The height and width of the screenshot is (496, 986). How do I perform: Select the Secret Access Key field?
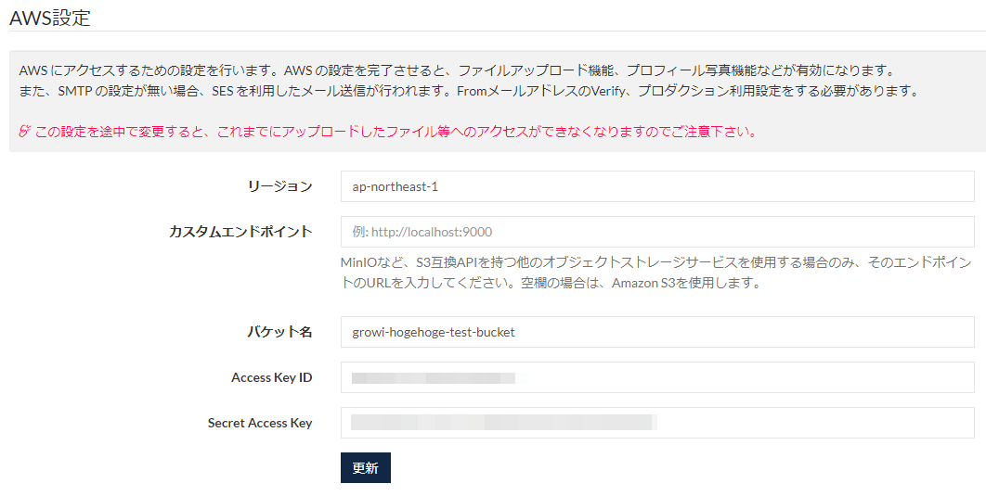pos(657,423)
